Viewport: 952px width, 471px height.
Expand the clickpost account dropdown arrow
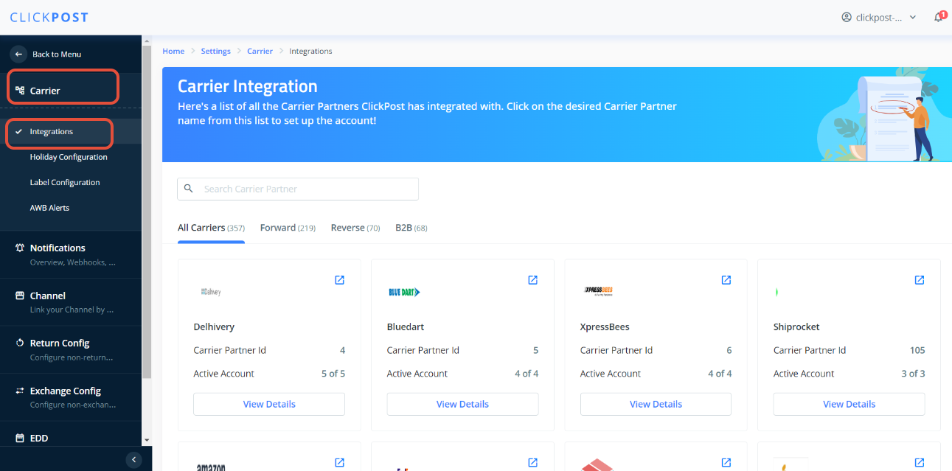click(913, 17)
